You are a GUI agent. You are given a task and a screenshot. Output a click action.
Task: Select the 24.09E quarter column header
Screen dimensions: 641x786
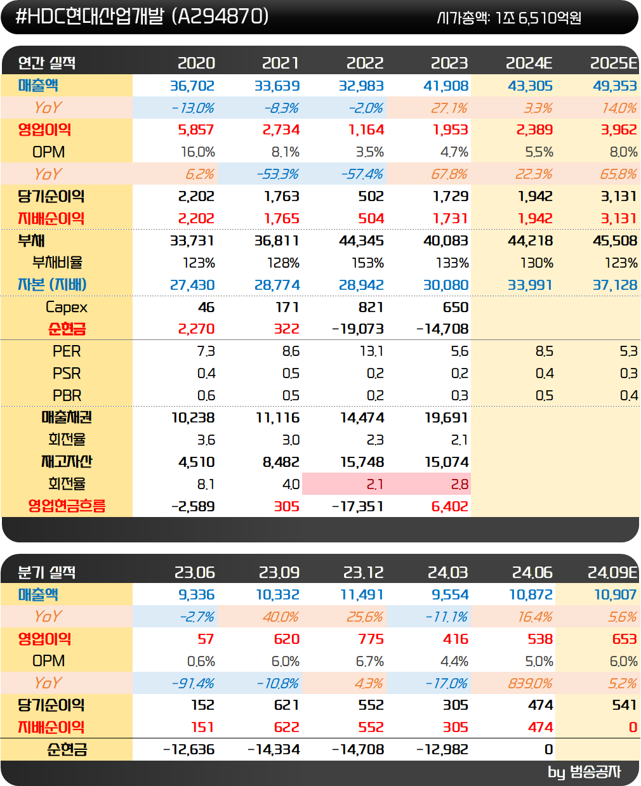(x=612, y=572)
